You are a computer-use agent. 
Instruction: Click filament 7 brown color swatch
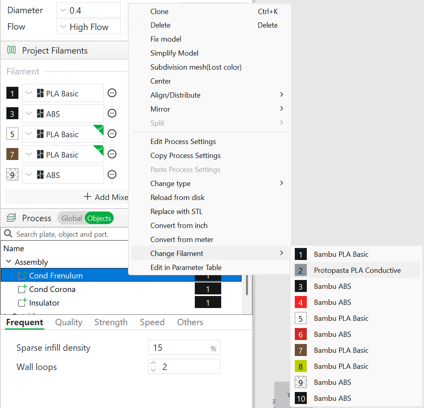coord(12,154)
